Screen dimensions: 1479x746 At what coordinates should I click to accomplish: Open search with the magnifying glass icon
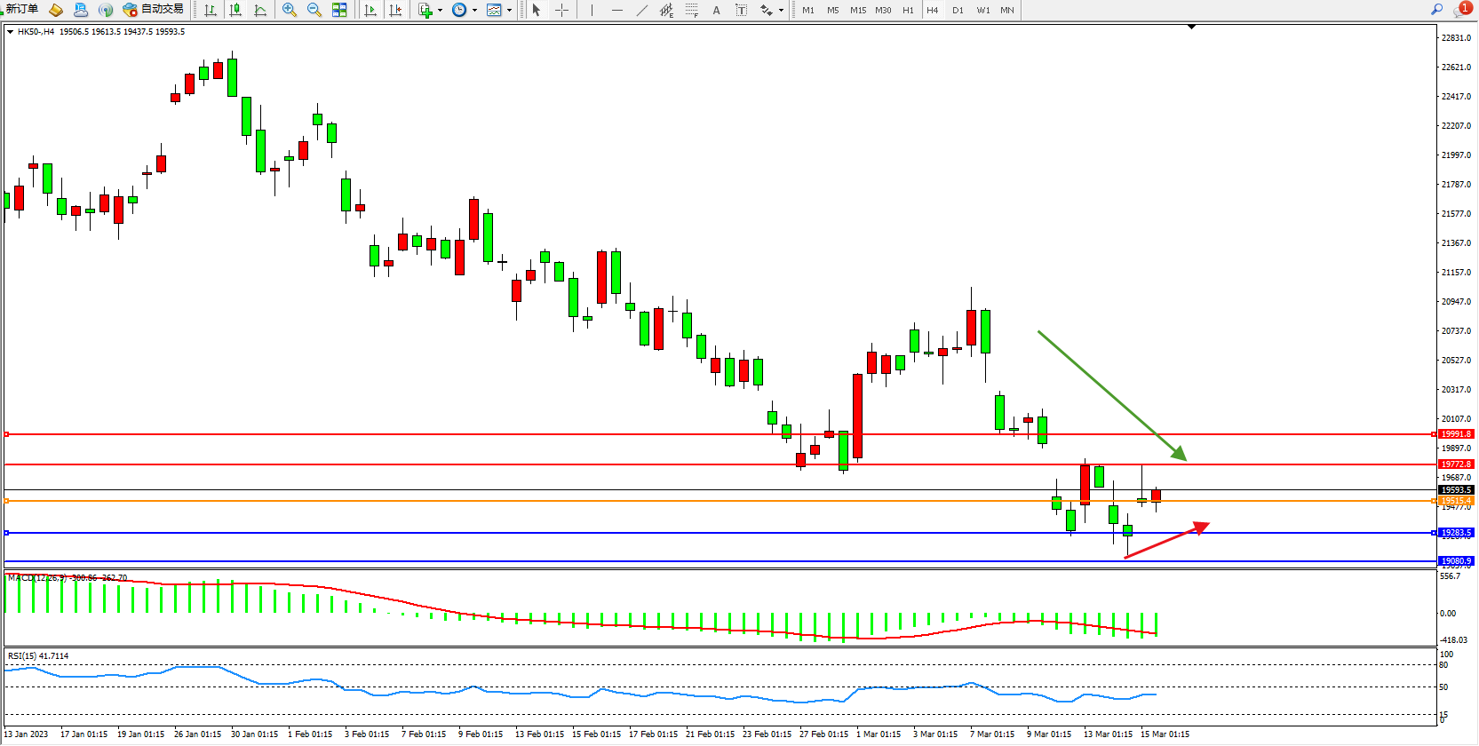click(x=1436, y=9)
